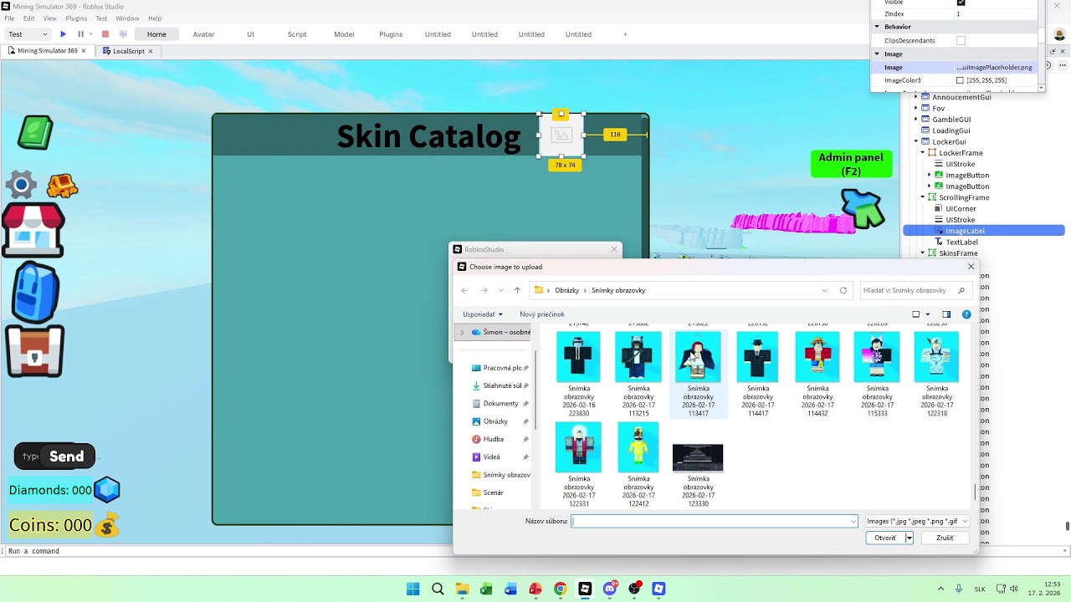Viewport: 1071px width, 602px height.
Task: Collapse the Image properties section
Action: coord(877,54)
